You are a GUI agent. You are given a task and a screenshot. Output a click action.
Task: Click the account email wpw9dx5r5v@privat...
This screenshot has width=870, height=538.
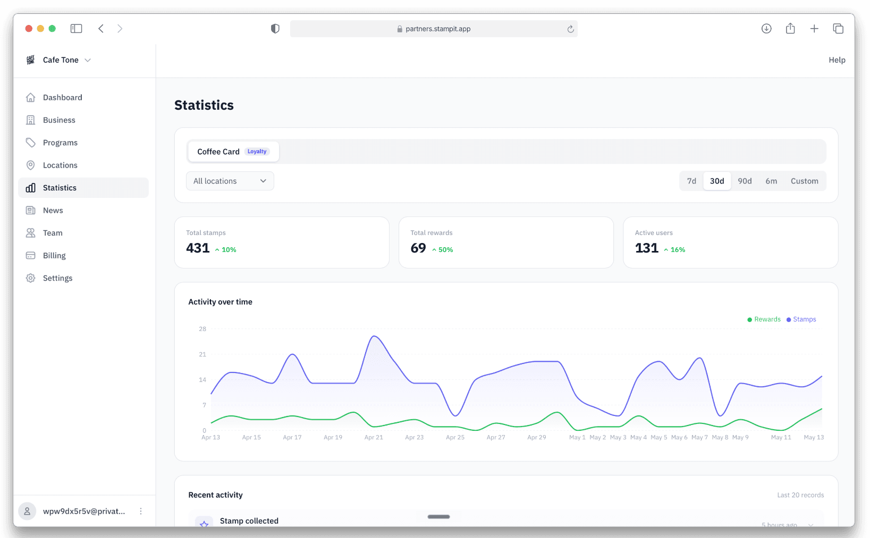pos(84,511)
